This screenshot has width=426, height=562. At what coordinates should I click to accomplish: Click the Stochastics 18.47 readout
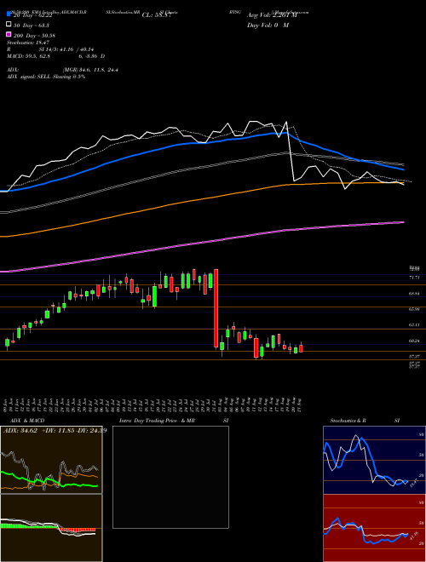click(26, 43)
